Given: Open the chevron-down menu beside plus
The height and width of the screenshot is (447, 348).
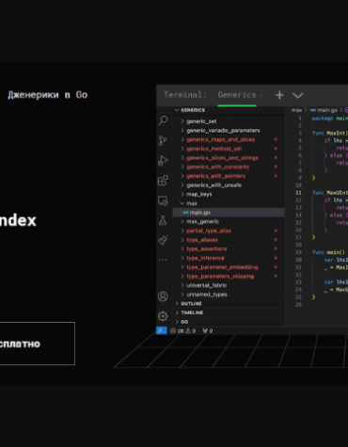Looking at the screenshot, I should (x=298, y=95).
